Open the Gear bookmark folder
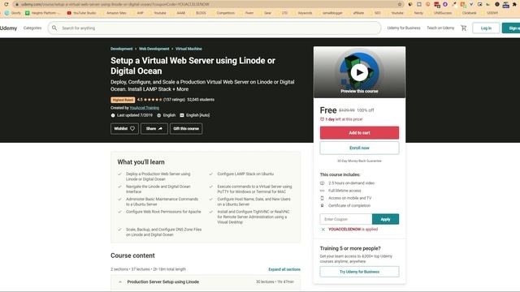Viewport: 520px width, 292px height. pos(265,13)
